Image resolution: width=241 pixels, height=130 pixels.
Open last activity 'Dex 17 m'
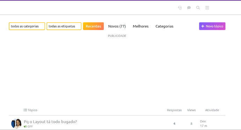click(204, 124)
